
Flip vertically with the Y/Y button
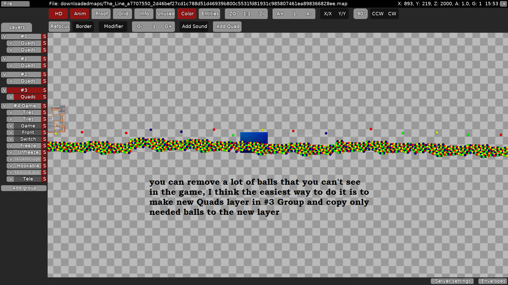click(x=342, y=14)
